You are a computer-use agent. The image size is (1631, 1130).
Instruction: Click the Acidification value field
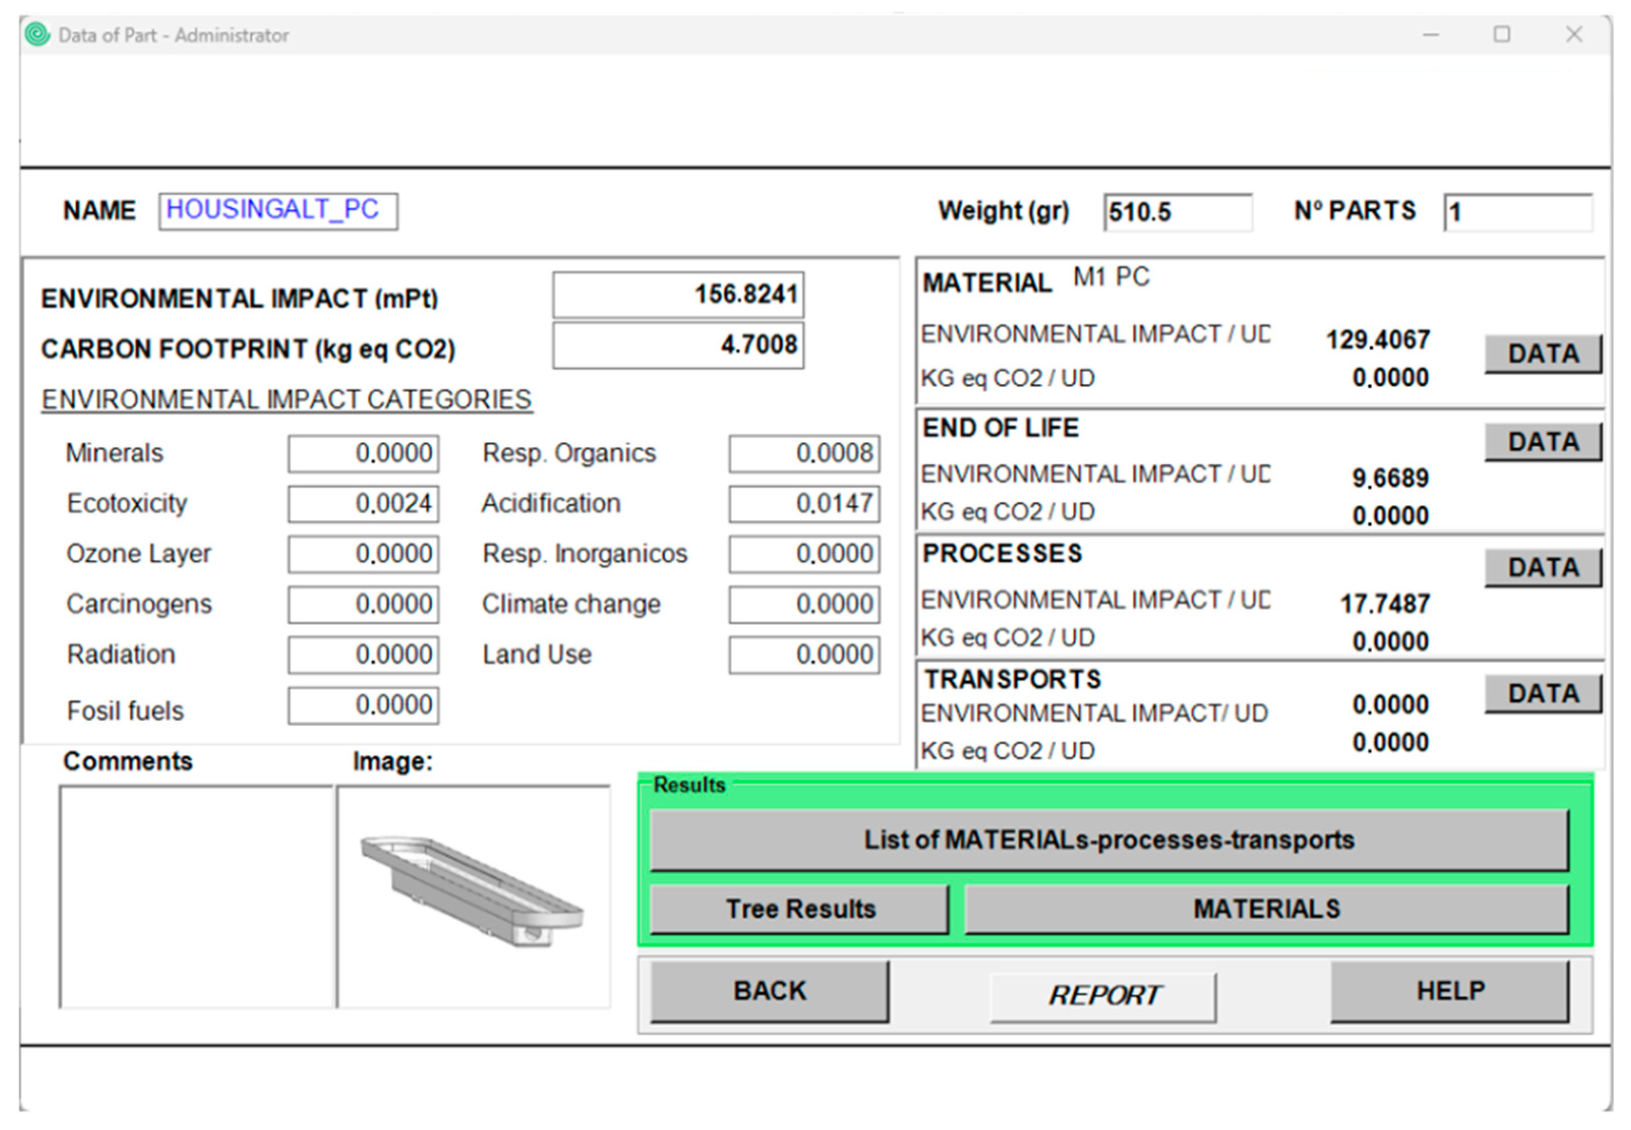point(804,504)
